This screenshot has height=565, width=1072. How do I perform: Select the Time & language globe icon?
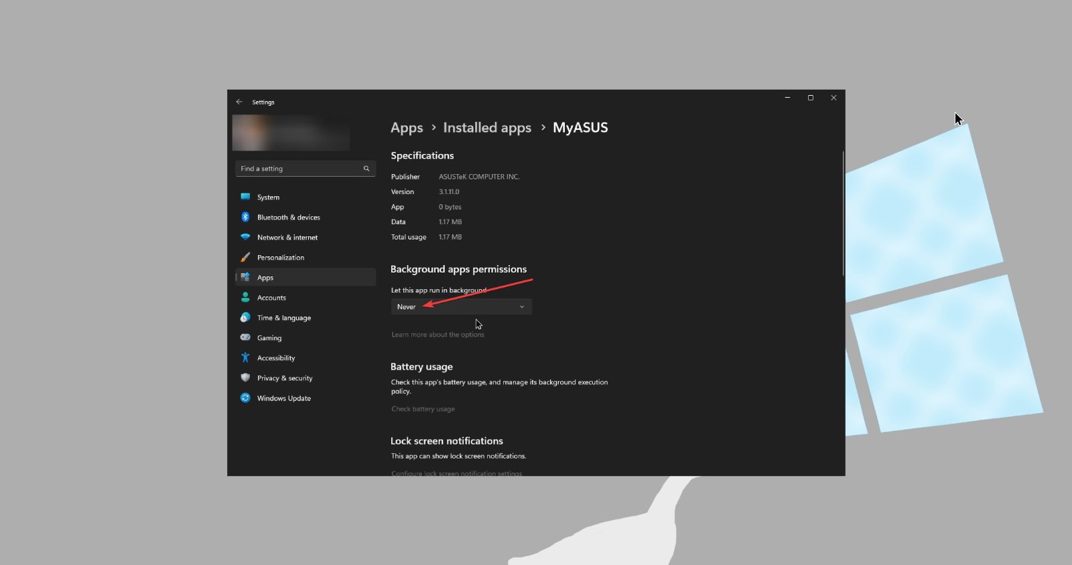tap(245, 317)
